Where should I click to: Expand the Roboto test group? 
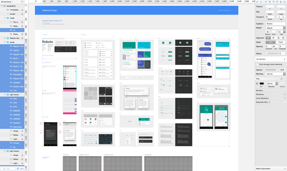pos(5,38)
